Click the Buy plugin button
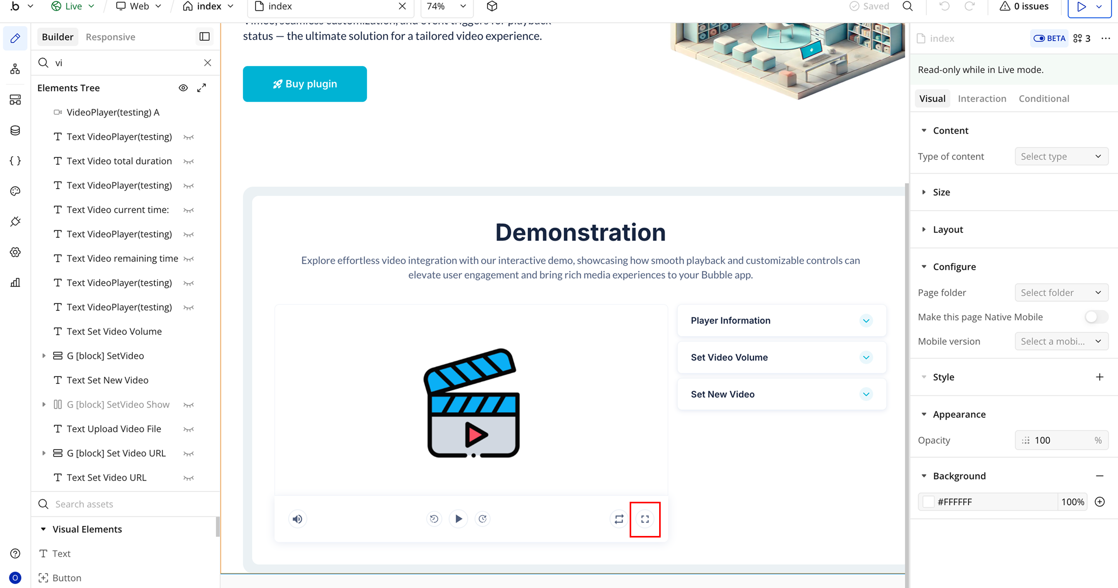The image size is (1118, 588). coord(305,84)
